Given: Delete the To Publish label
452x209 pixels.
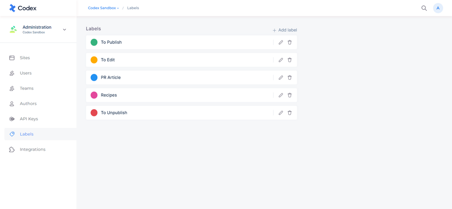Looking at the screenshot, I should pyautogui.click(x=290, y=42).
